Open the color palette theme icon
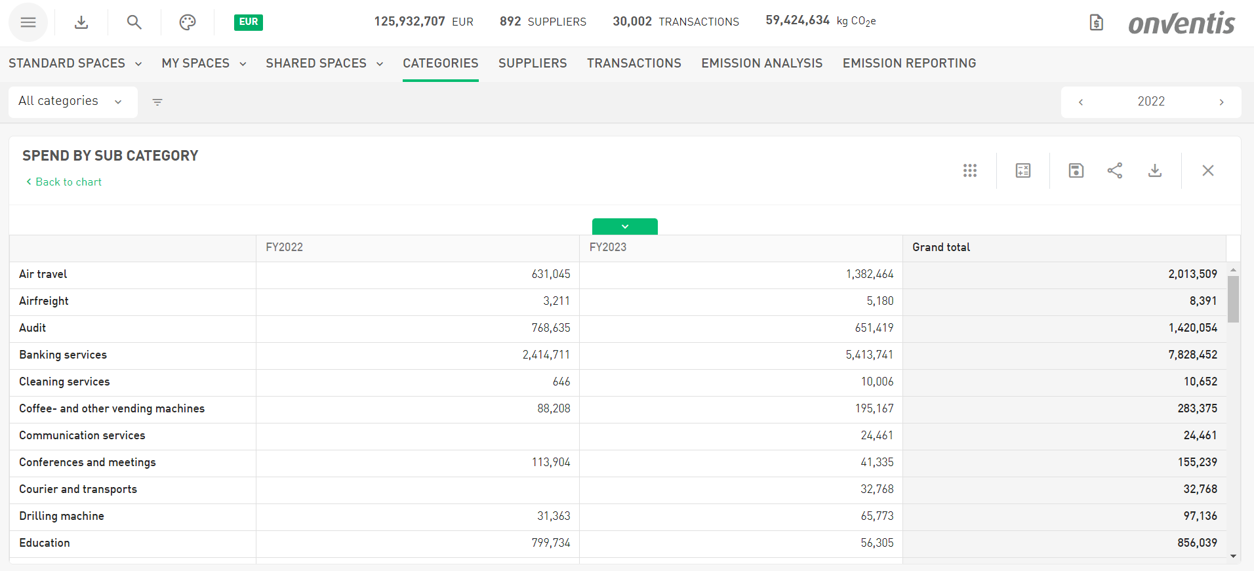The width and height of the screenshot is (1254, 571). click(x=188, y=22)
